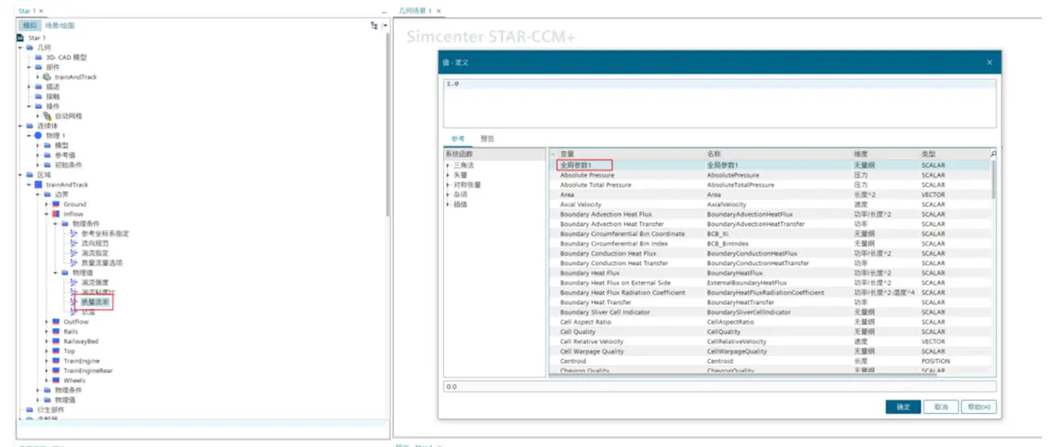The height and width of the screenshot is (447, 1055).
Task: Click the 自动网格 mesh operation icon
Action: tap(47, 116)
